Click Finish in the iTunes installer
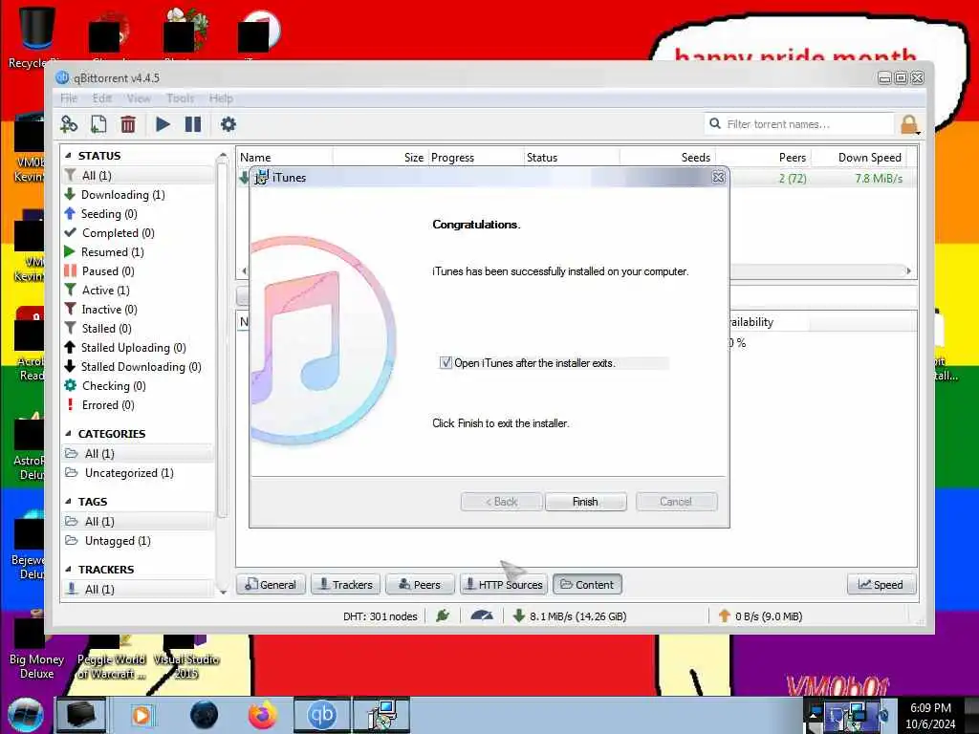Screen dimensions: 979x734 tap(586, 502)
